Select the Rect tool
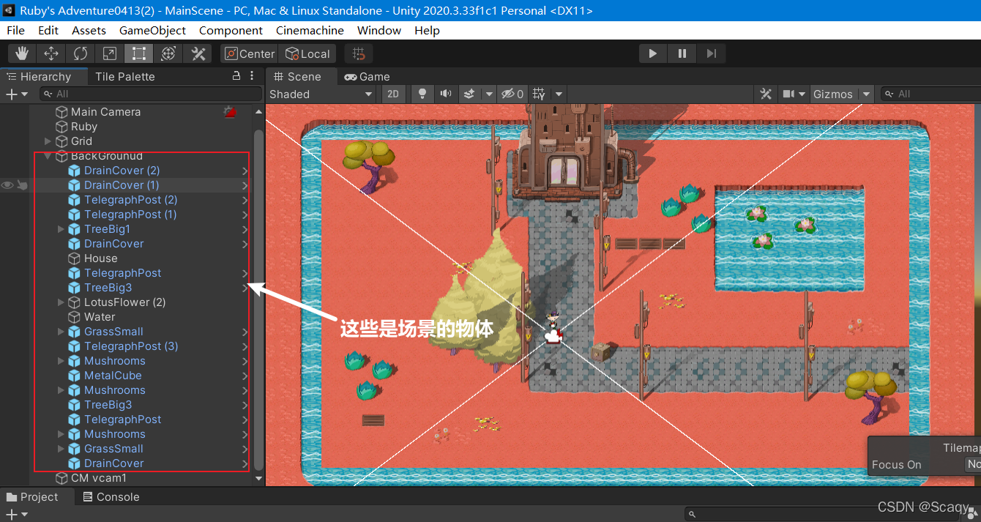The width and height of the screenshot is (981, 522). pos(139,53)
